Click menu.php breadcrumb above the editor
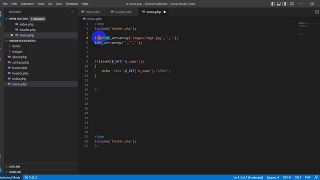 [x=94, y=19]
